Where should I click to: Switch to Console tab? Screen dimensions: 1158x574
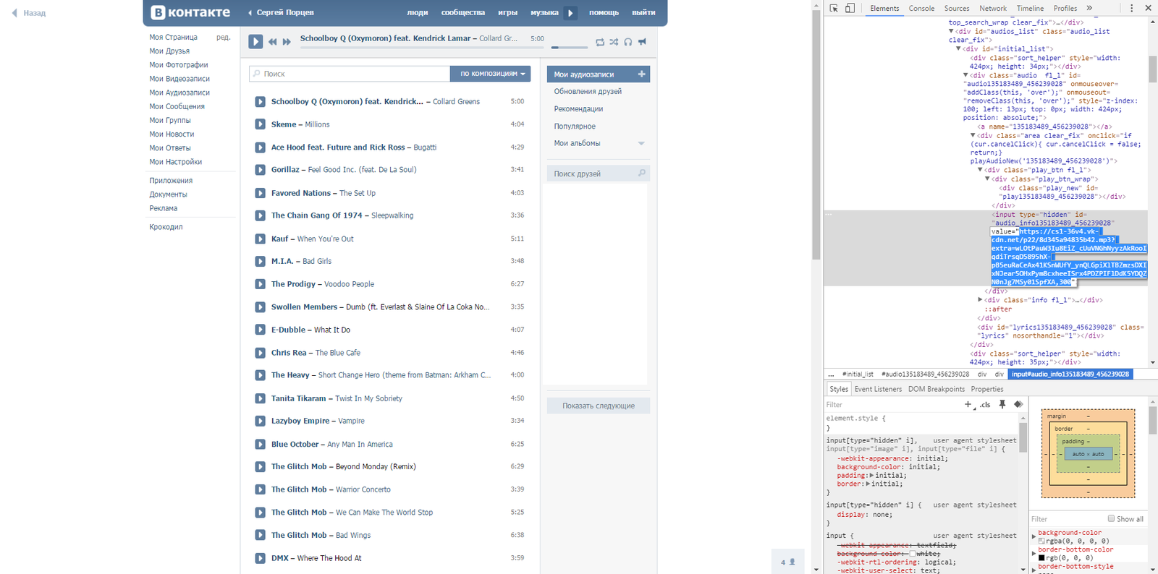coord(921,9)
